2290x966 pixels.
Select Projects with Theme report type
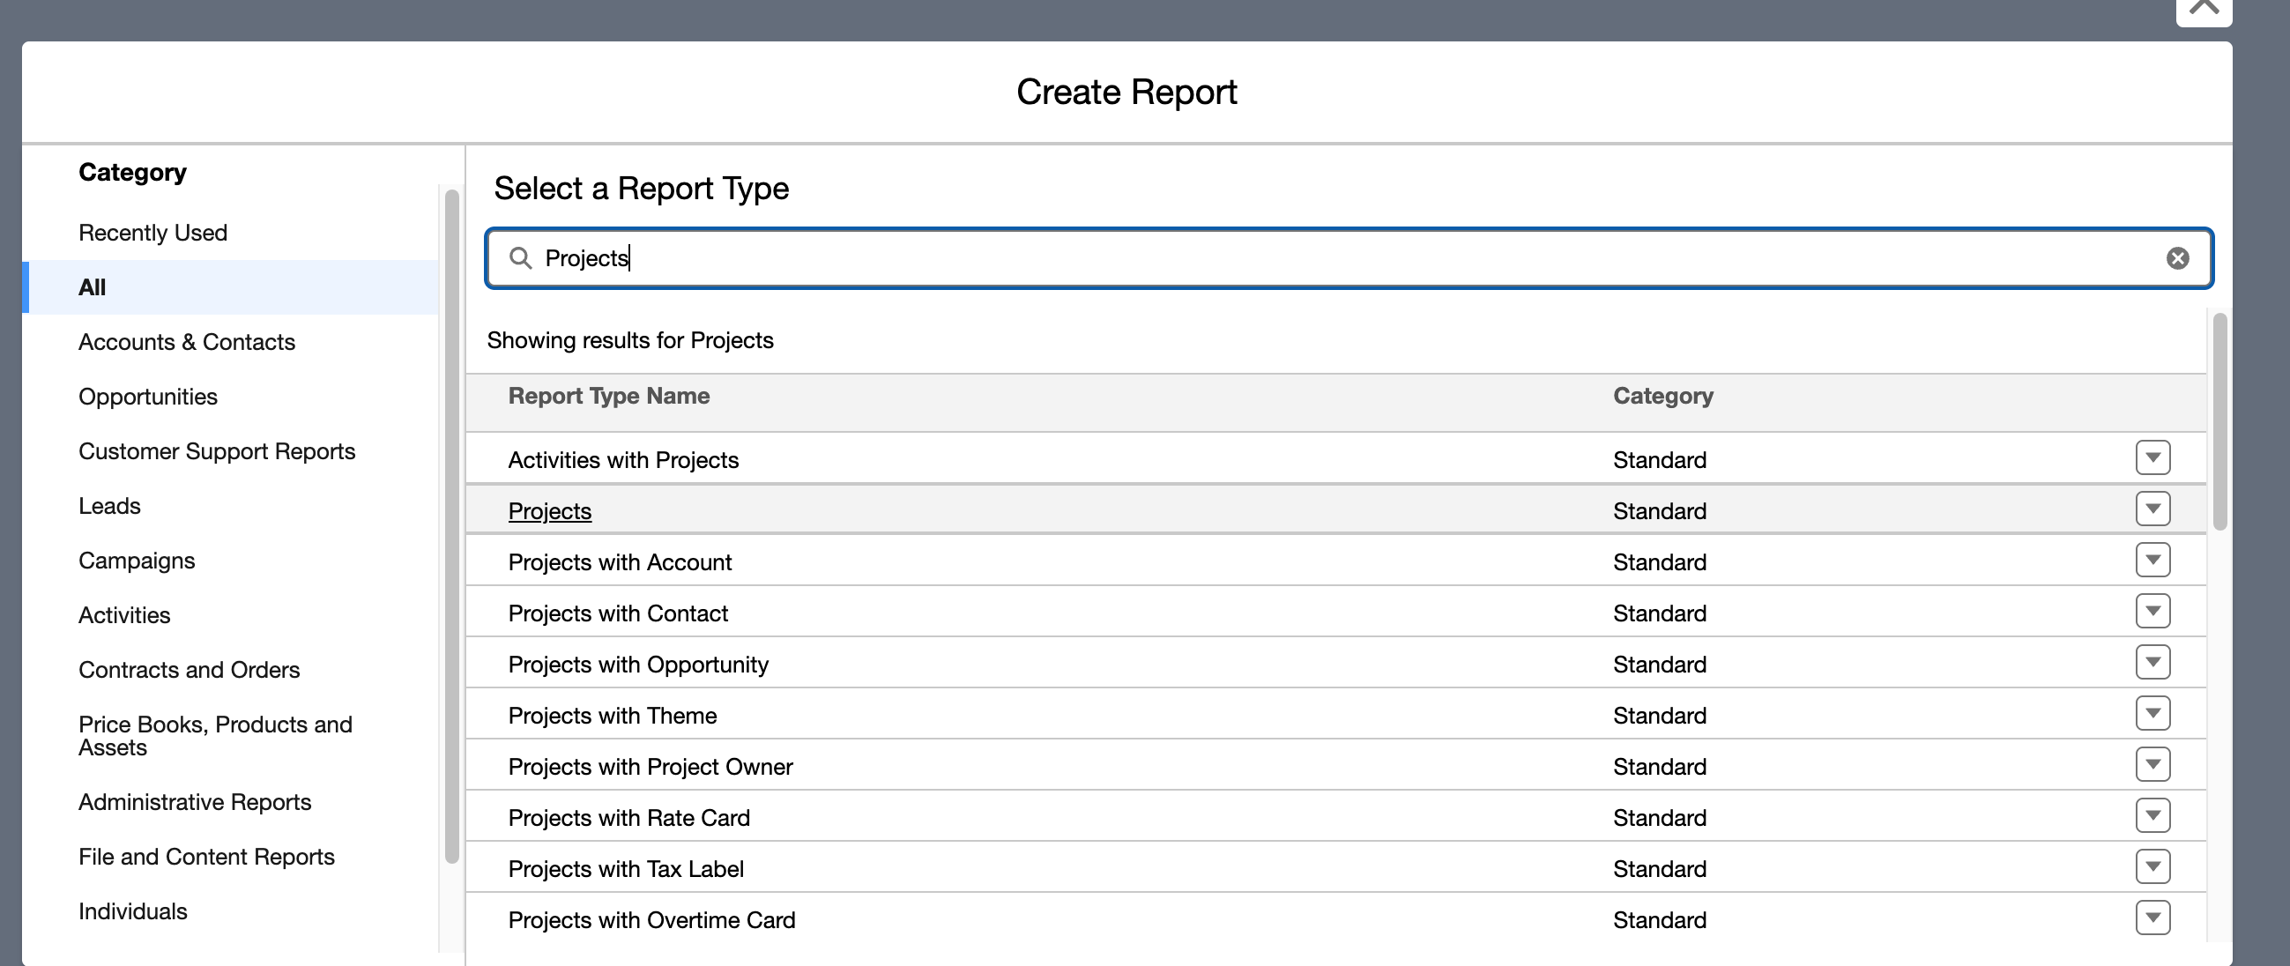pos(613,716)
